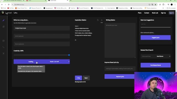Click the Next result button
The image size is (177, 99).
[x=86, y=78]
